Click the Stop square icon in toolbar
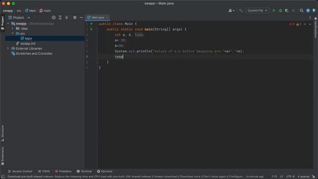Image resolution: width=318 pixels, height=179 pixels. pos(293,10)
